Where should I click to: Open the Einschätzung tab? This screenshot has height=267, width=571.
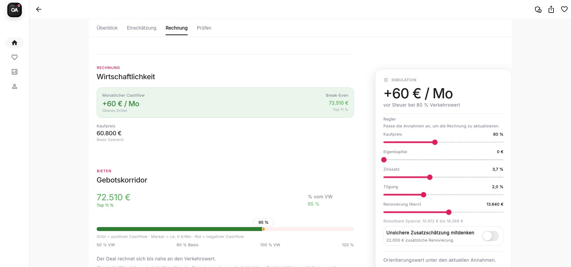(141, 28)
